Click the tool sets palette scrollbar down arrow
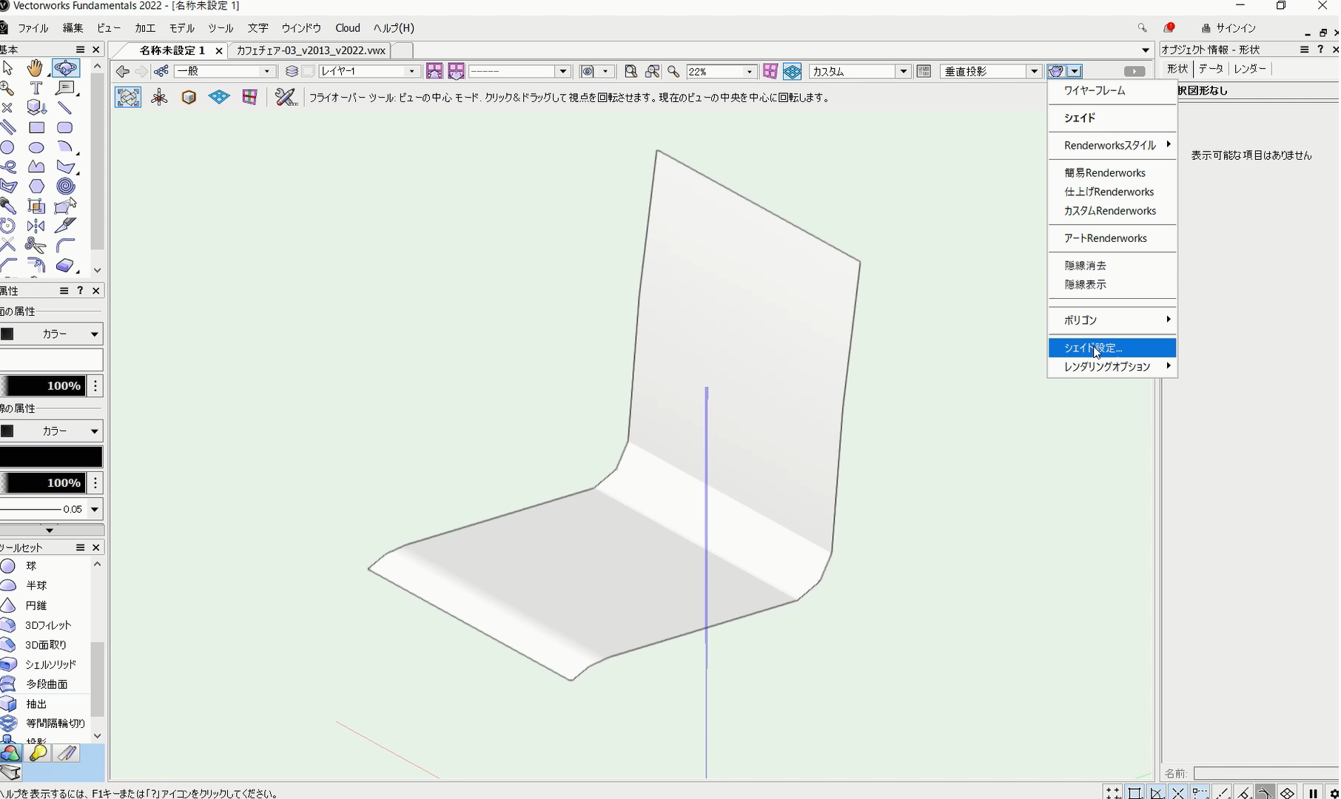The height and width of the screenshot is (799, 1341). [x=97, y=735]
